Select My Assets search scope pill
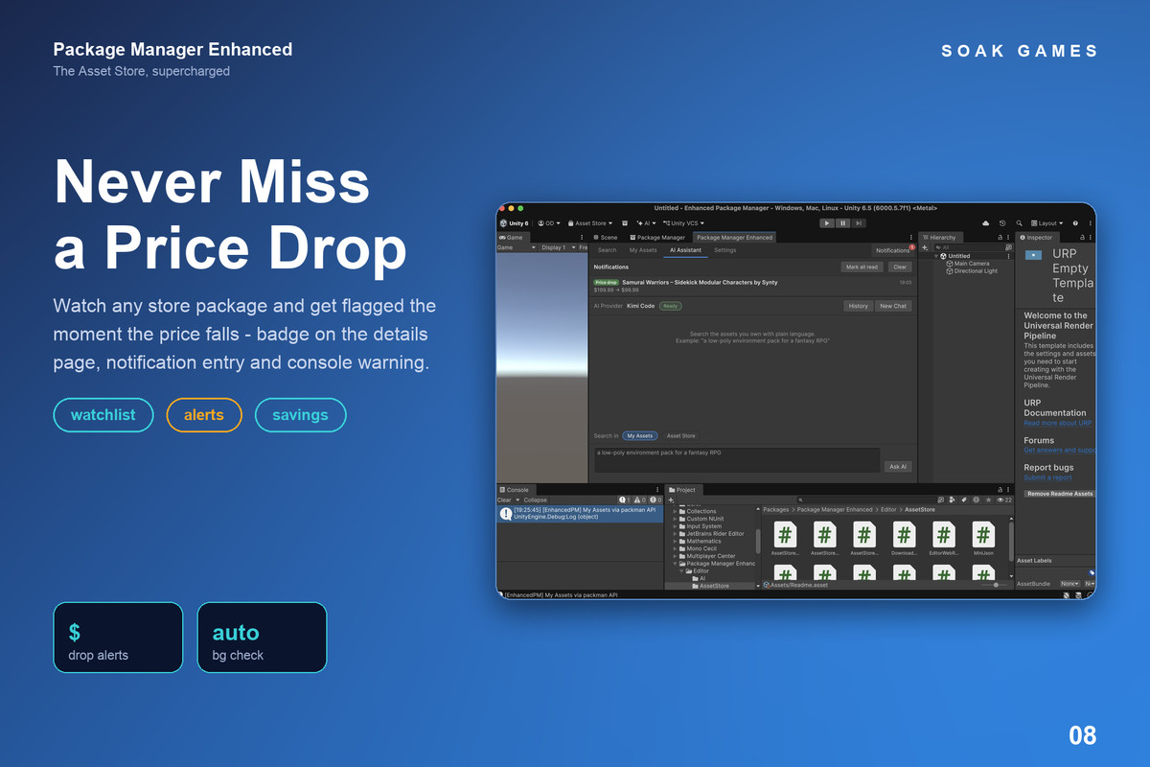 pos(639,435)
